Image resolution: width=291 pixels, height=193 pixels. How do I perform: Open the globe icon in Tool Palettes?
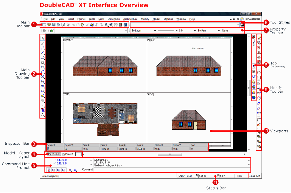tap(254, 97)
